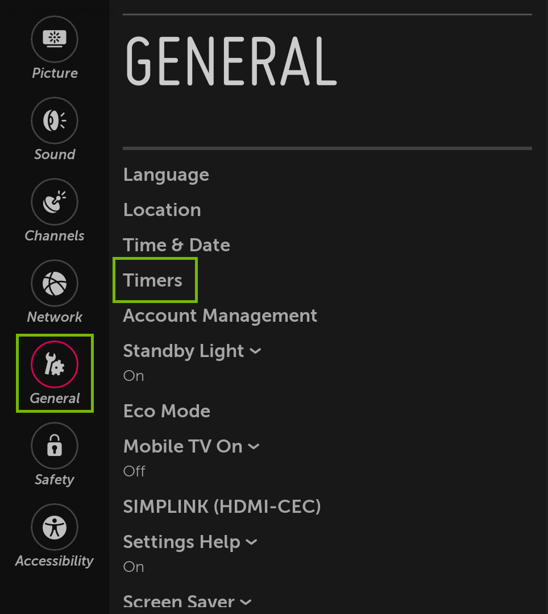Open Accessibility settings icon
This screenshot has width=548, height=614.
55,526
